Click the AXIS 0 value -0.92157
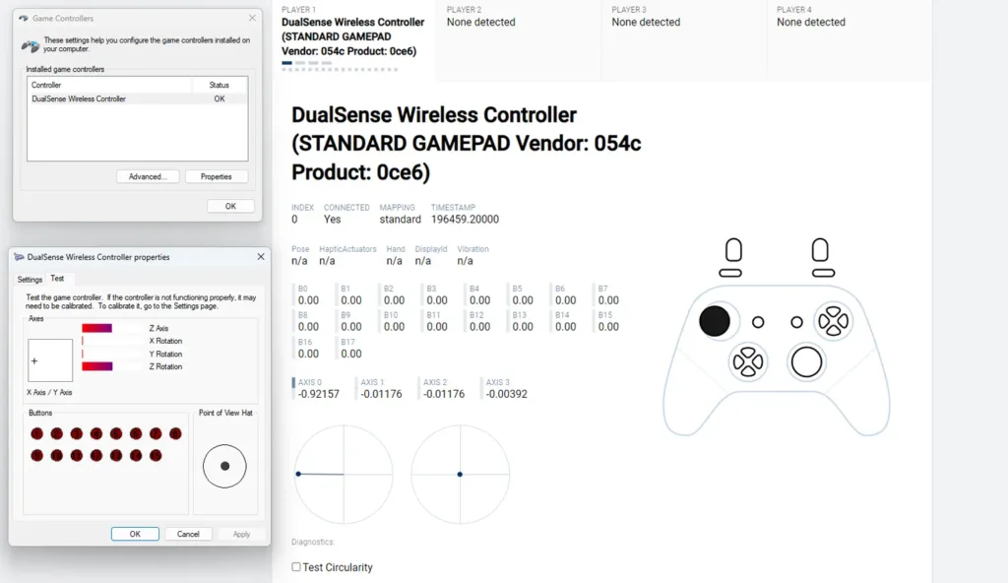The height and width of the screenshot is (583, 1008). pyautogui.click(x=319, y=394)
